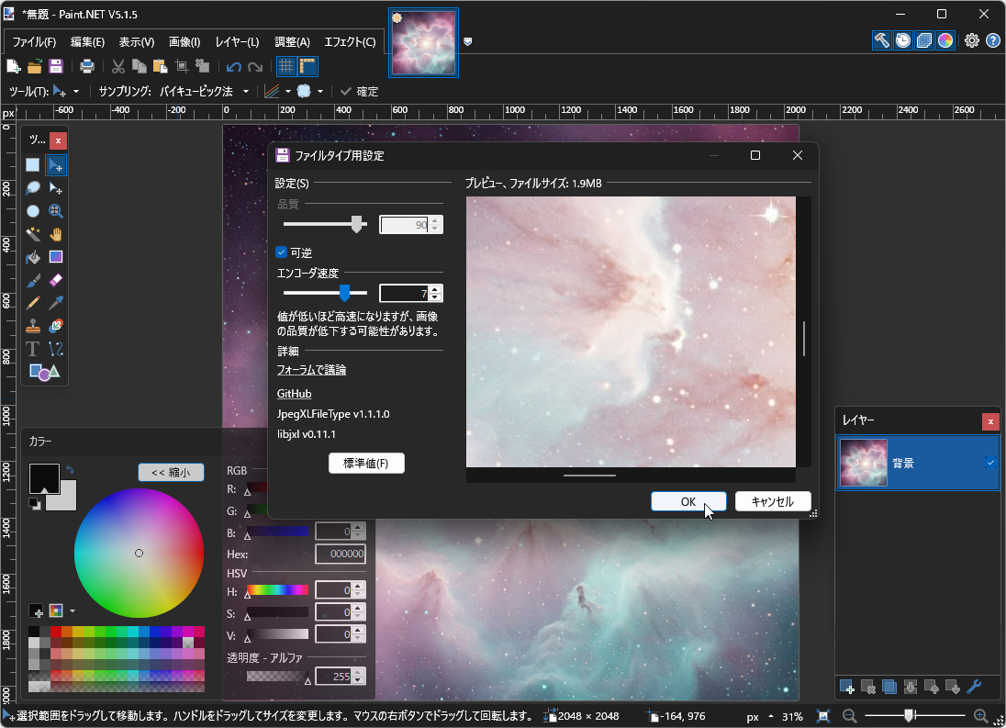The width and height of the screenshot is (1006, 728).
Task: Select the Magic Wand tool
Action: pyautogui.click(x=32, y=234)
